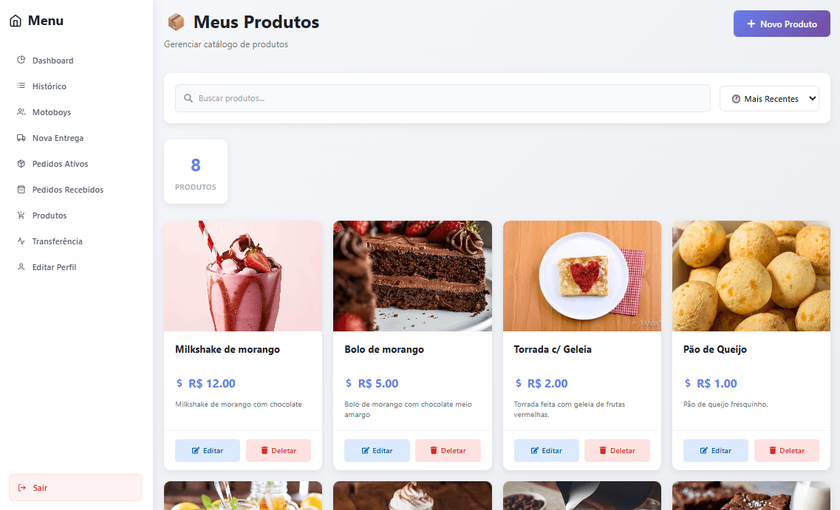The width and height of the screenshot is (840, 510).
Task: Open Editar Perfil using its profile icon
Action: click(21, 266)
